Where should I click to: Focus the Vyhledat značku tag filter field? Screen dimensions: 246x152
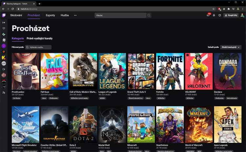pyautogui.click(x=38, y=47)
